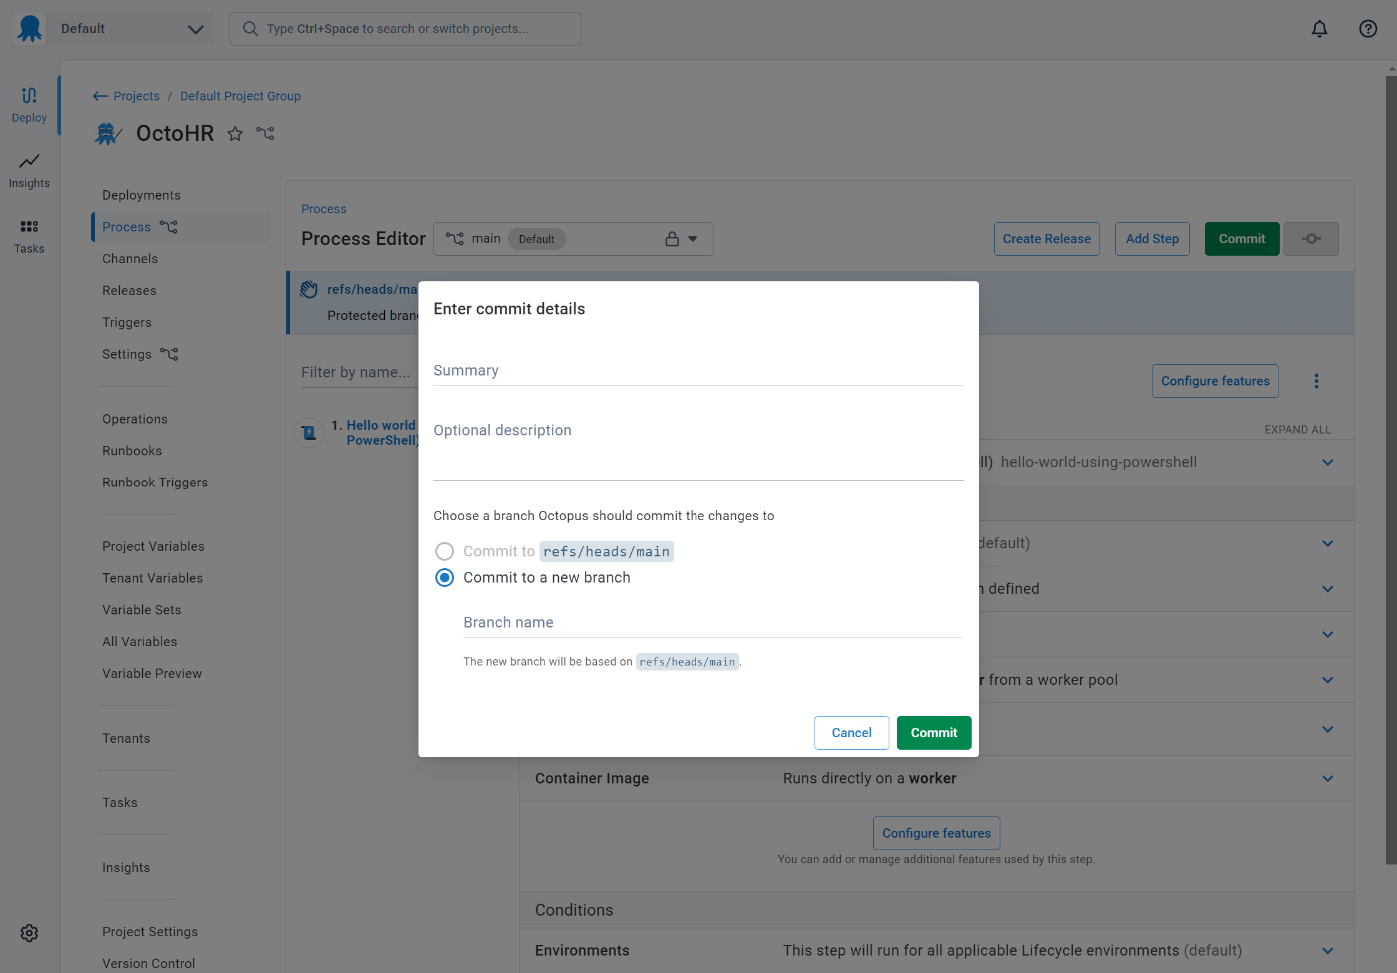Click EXPAND ALL link
This screenshot has height=973, width=1397.
click(x=1298, y=430)
